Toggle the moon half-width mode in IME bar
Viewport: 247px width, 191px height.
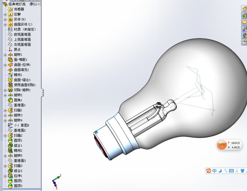click(x=220, y=171)
